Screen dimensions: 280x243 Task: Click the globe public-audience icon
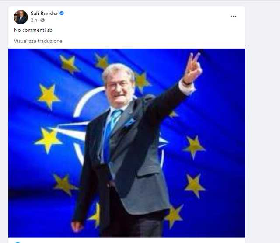(x=42, y=20)
